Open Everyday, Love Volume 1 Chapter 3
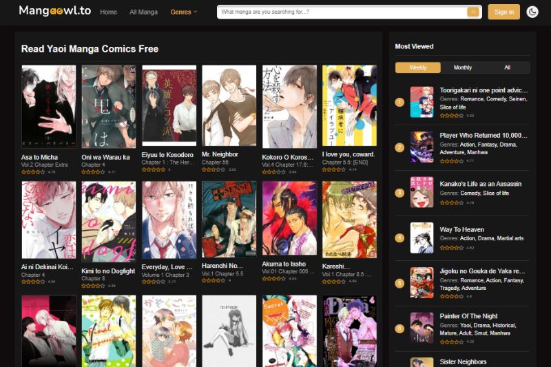 point(165,275)
